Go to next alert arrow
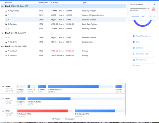Screen dimensions: 159x123 154,16
